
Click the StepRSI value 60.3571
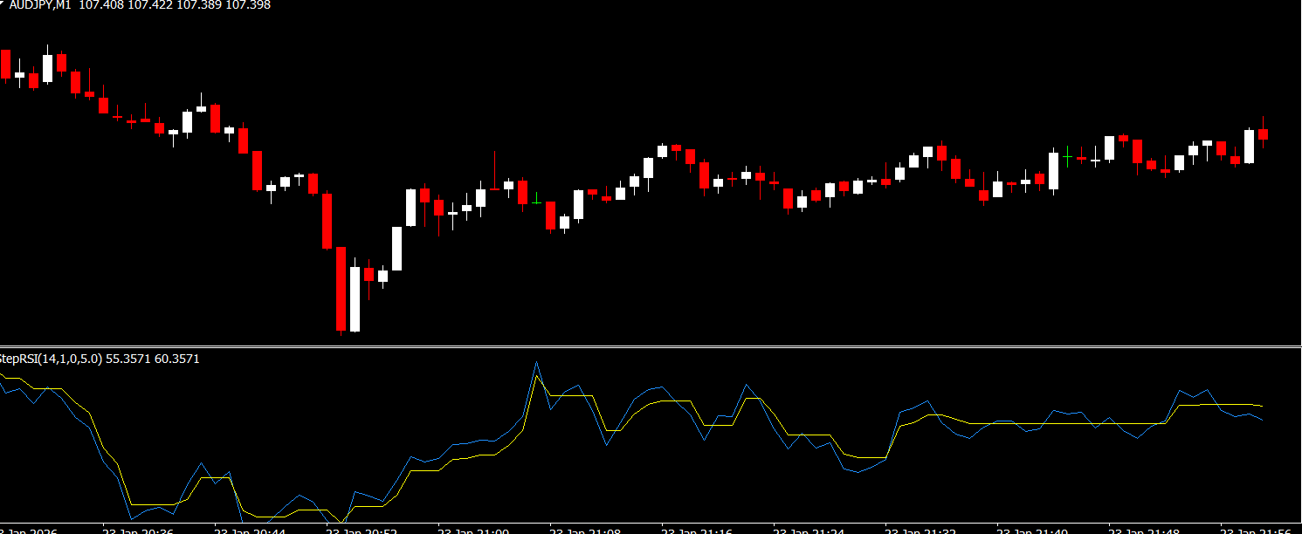(x=176, y=359)
